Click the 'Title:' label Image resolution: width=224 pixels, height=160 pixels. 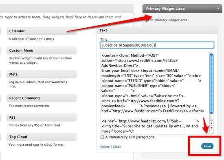point(104,39)
